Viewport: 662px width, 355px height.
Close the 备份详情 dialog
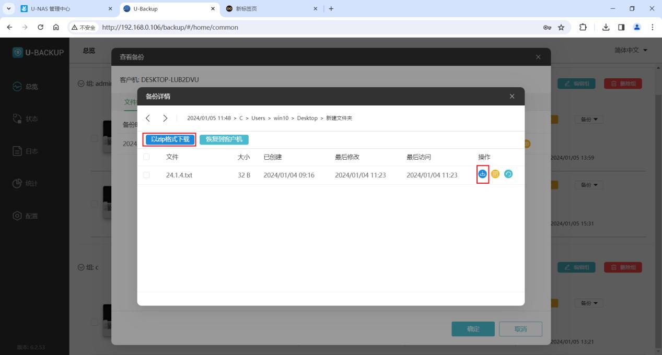pyautogui.click(x=512, y=97)
